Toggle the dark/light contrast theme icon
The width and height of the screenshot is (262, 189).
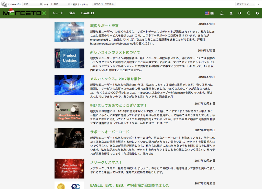(x=240, y=13)
